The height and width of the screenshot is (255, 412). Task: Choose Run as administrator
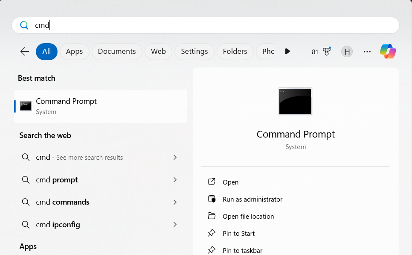(252, 199)
